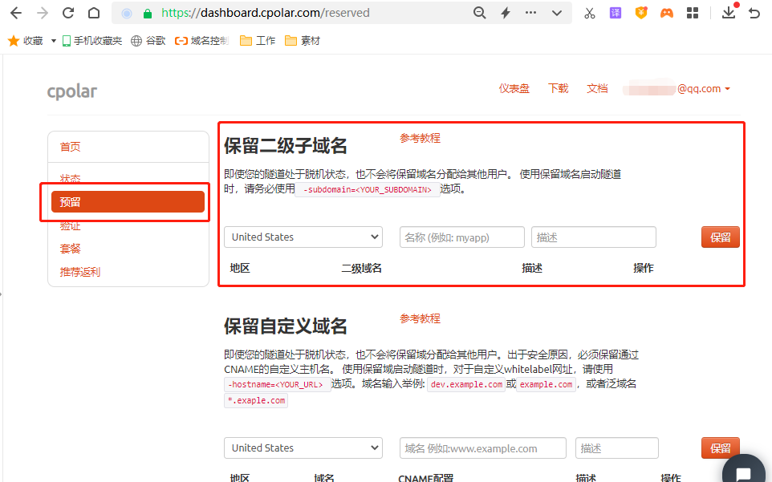Open the 域名控制 bookmark

tap(202, 41)
